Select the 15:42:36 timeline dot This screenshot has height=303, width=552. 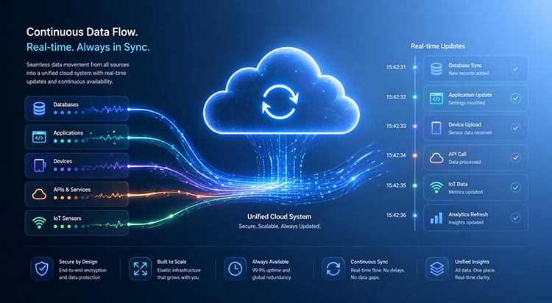415,215
